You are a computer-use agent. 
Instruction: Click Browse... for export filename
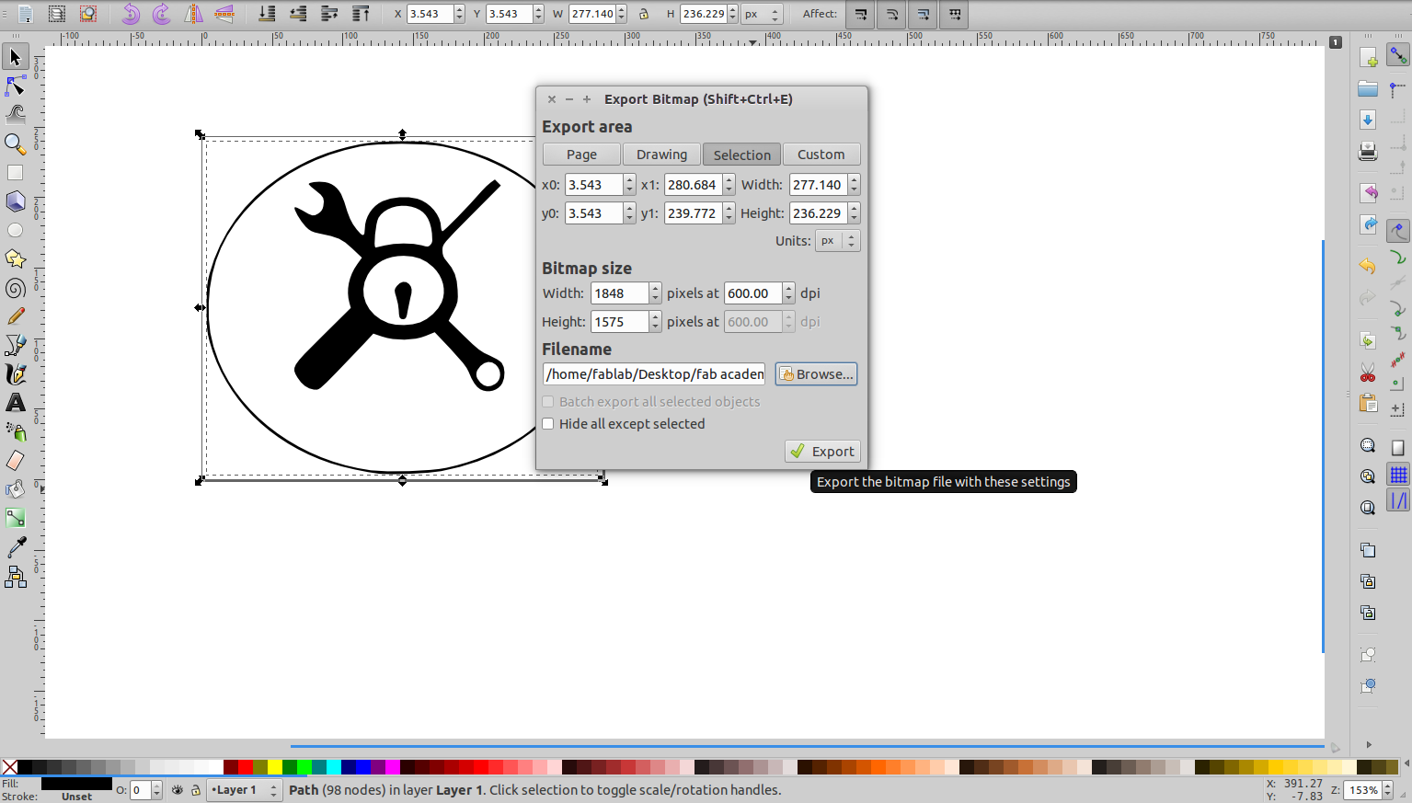(x=817, y=374)
